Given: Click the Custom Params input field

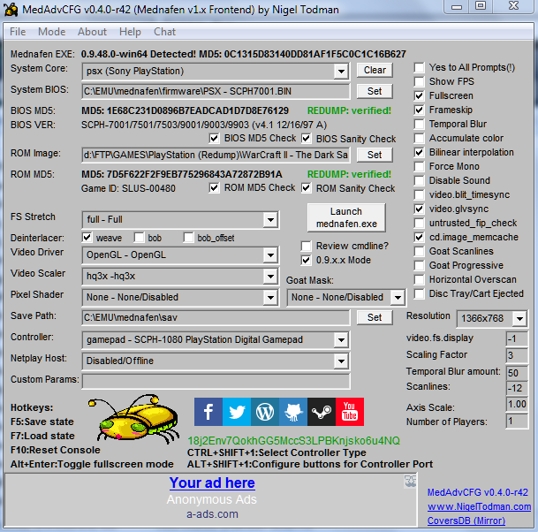Looking at the screenshot, I should tap(216, 381).
